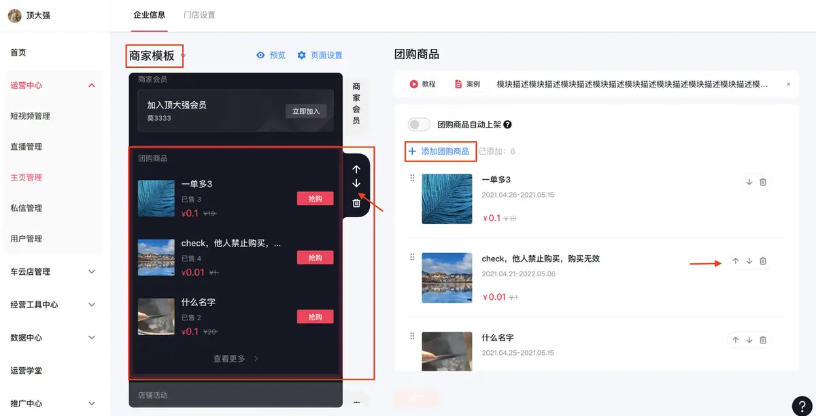Move check，他人禁止购买 item down
The height and width of the screenshot is (416, 816).
(x=749, y=261)
